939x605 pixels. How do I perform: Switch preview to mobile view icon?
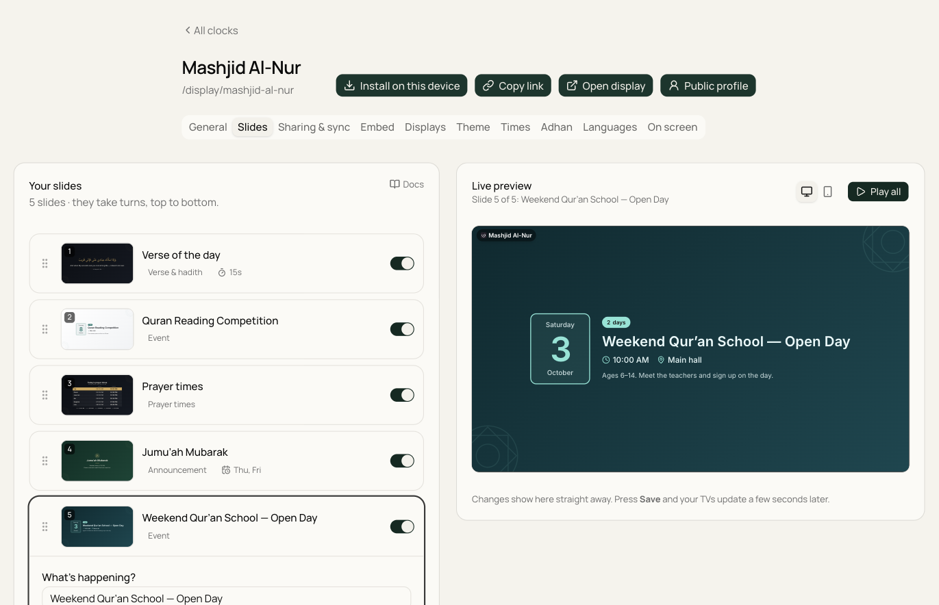pyautogui.click(x=827, y=192)
